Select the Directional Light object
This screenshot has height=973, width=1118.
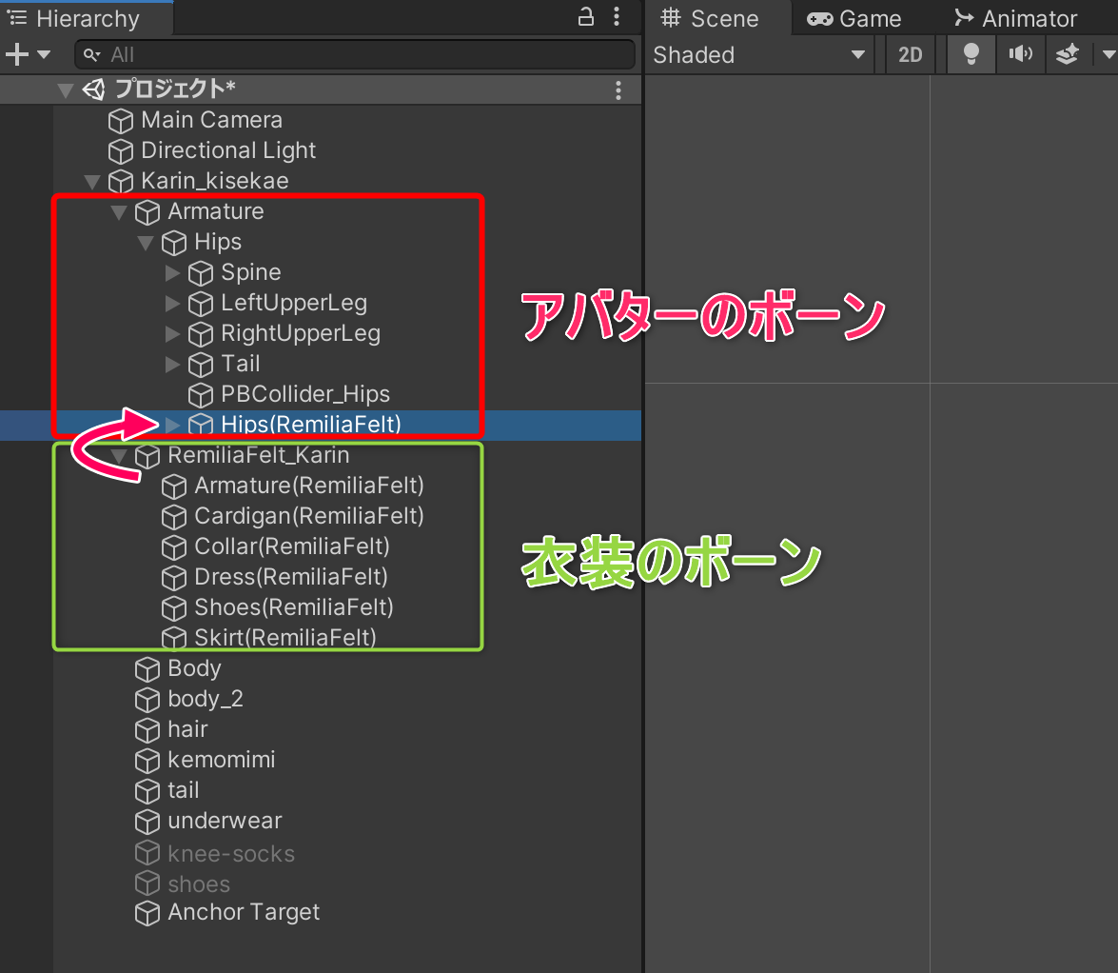click(x=228, y=150)
